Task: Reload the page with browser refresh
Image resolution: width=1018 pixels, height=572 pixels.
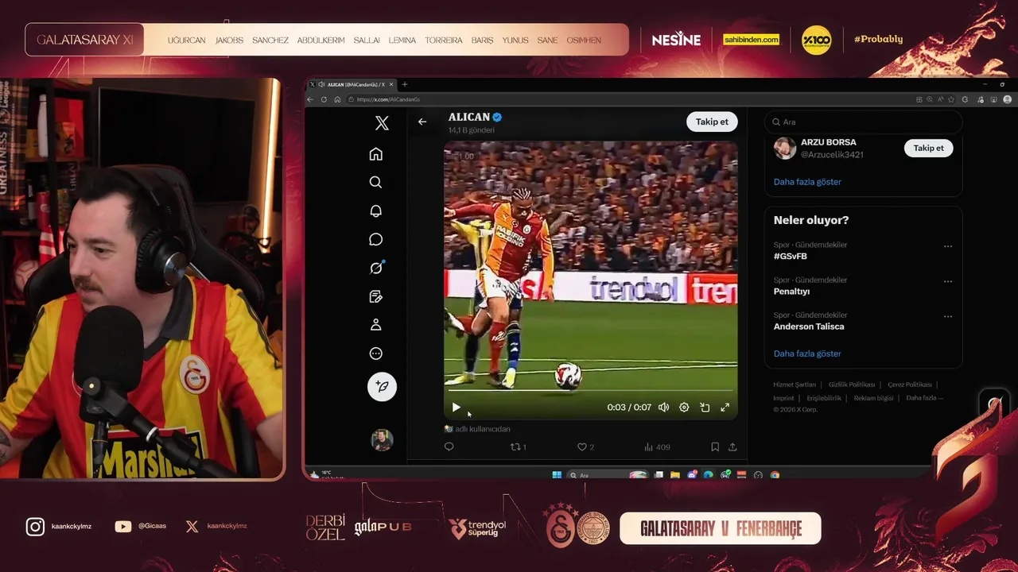Action: [x=324, y=99]
